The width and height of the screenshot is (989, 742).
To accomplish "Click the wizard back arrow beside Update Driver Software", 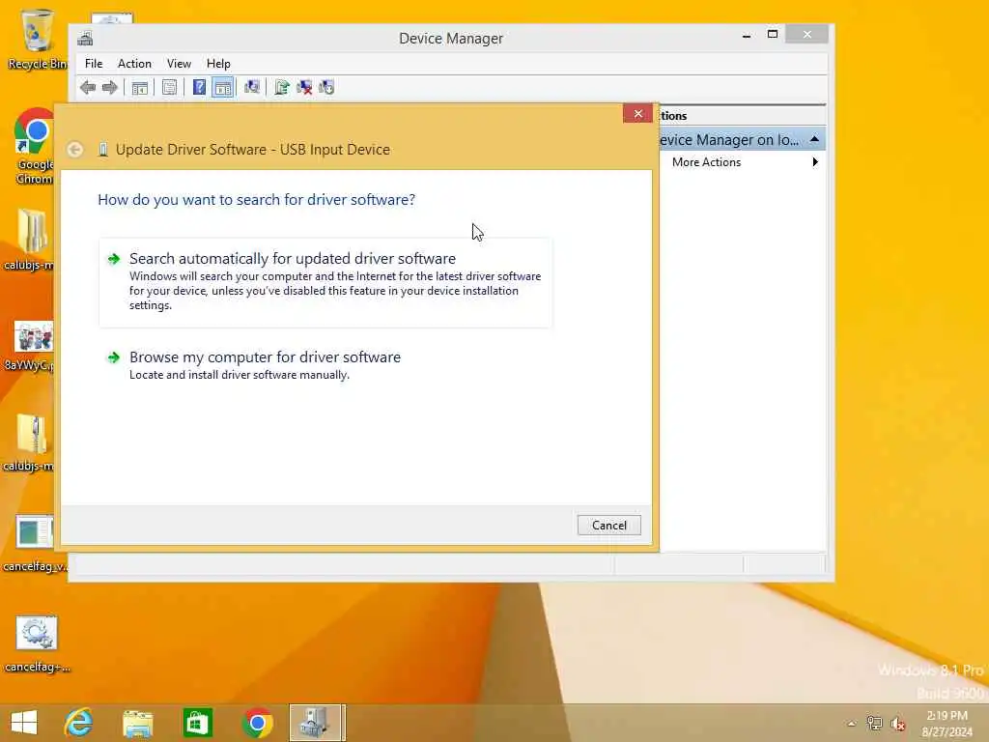I will 75,150.
